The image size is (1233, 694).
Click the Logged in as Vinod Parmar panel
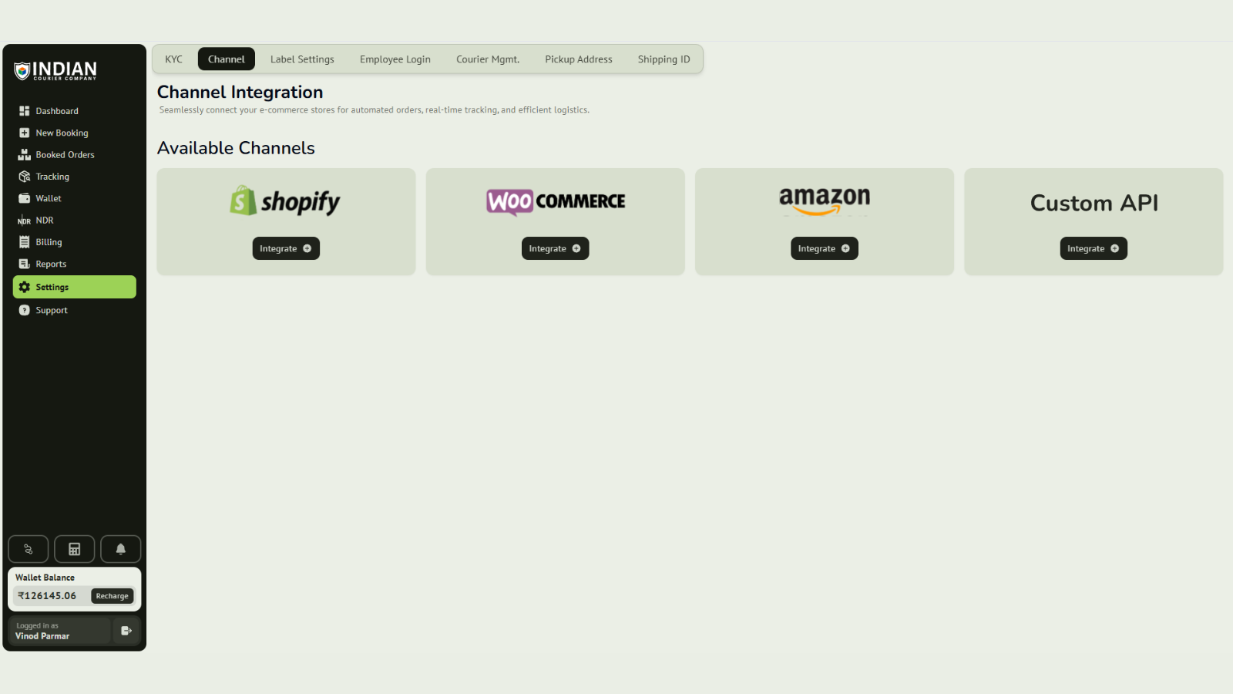59,631
